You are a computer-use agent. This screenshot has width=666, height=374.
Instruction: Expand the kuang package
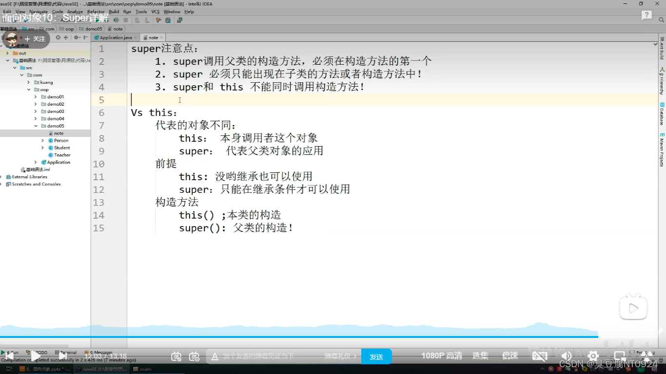tap(29, 82)
